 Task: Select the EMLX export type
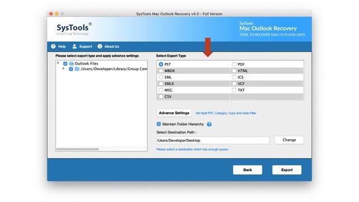161,84
